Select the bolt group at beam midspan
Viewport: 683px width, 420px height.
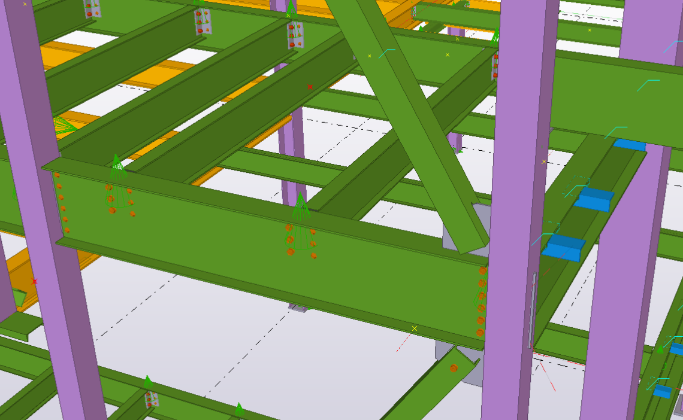coord(301,241)
